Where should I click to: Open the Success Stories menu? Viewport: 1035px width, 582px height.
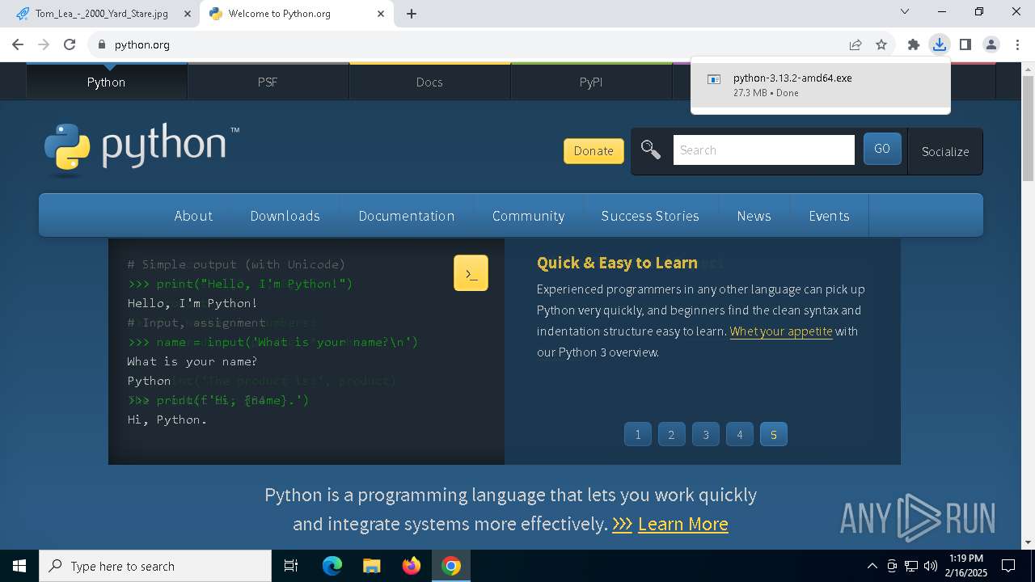(650, 216)
